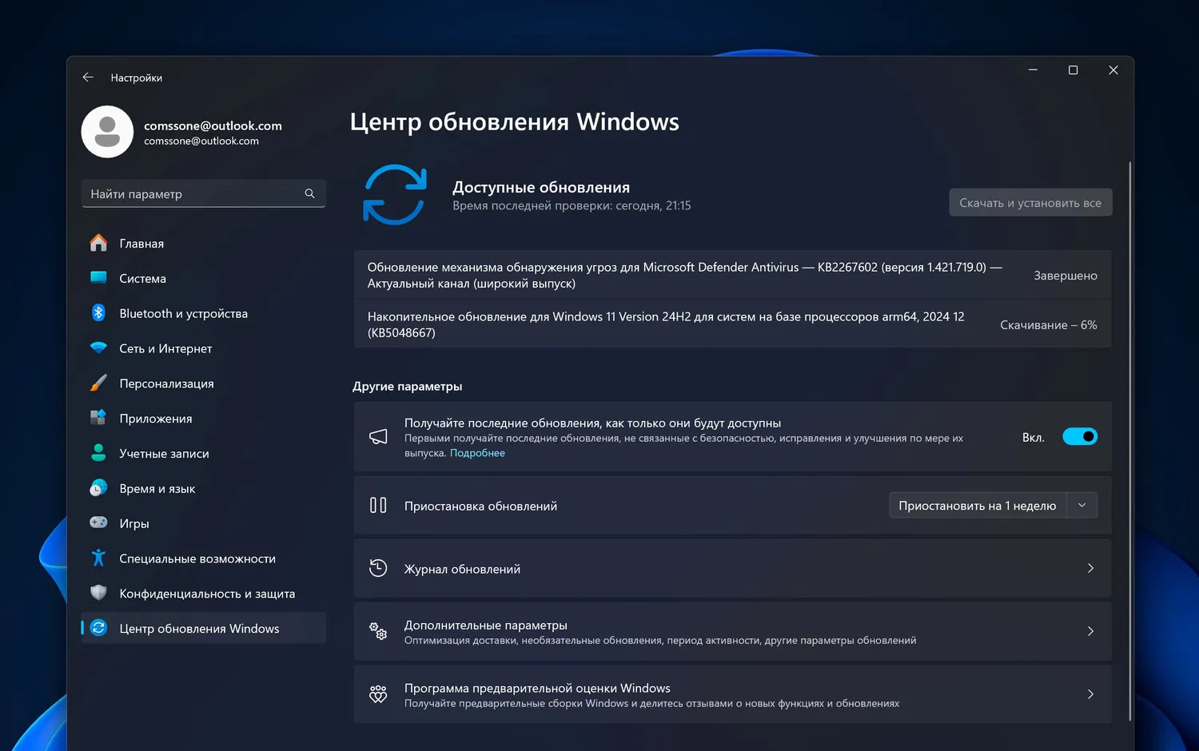Image resolution: width=1199 pixels, height=751 pixels.
Task: Expand the pause duration dropdown arrow
Action: click(x=1081, y=505)
